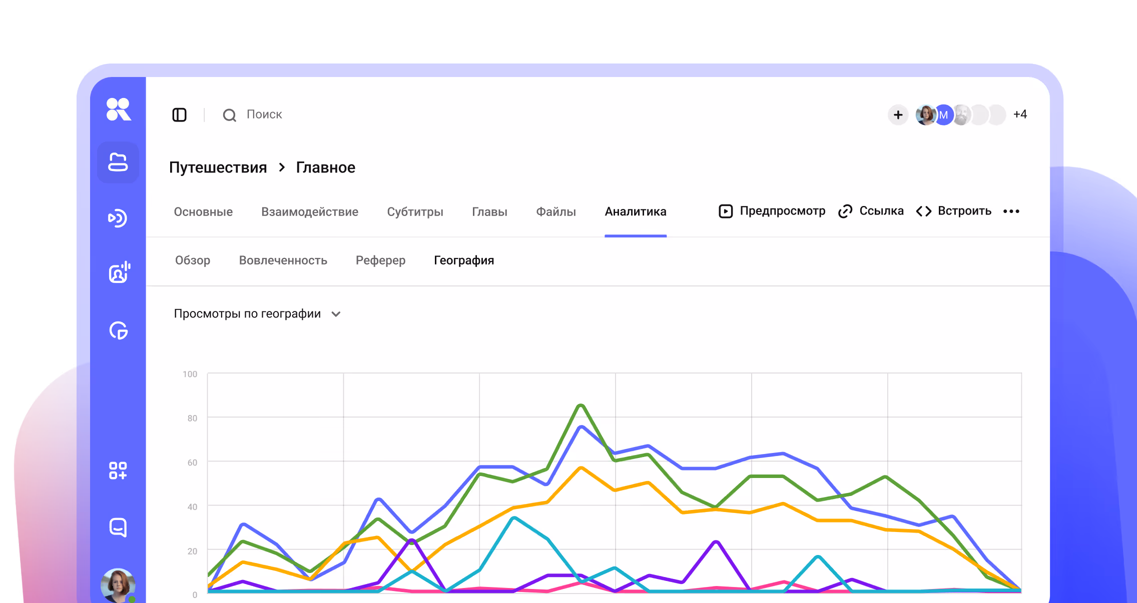Screen dimensions: 1137x603
Task: Toggle the sidebar panel collapse icon
Action: (x=179, y=115)
